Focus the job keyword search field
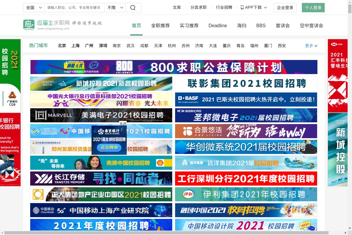Image resolution: width=352 pixels, height=235 pixels. coord(74,8)
